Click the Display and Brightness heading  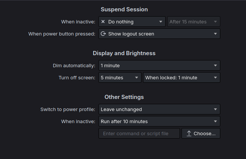(124, 53)
